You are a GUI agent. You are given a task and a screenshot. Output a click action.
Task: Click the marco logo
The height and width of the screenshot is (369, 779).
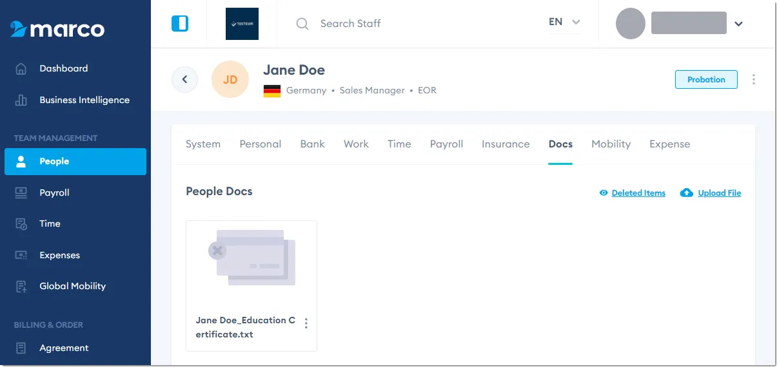click(x=57, y=29)
